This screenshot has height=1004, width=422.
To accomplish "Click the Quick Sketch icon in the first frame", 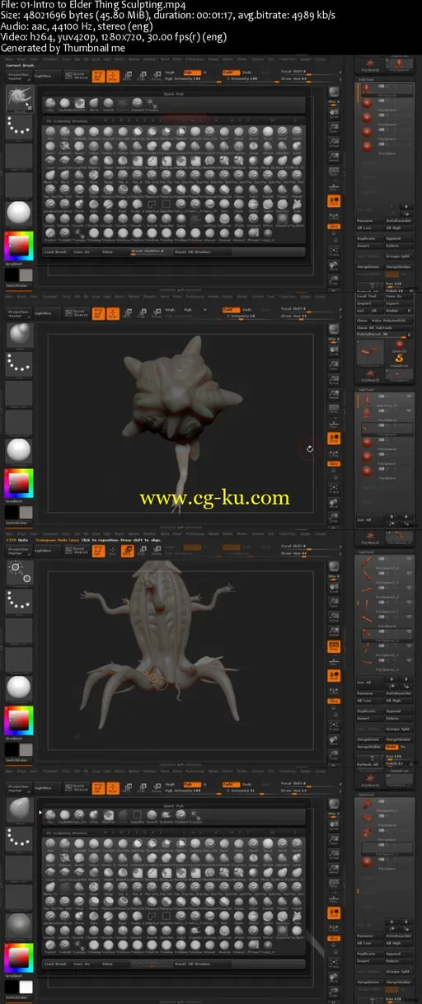I will tap(75, 77).
